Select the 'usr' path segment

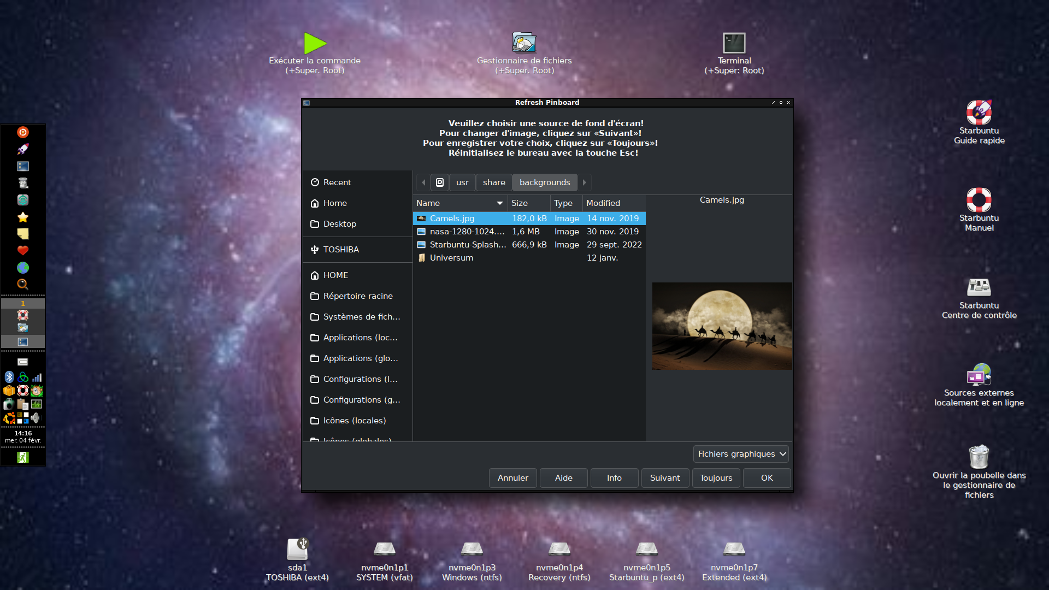click(x=462, y=182)
